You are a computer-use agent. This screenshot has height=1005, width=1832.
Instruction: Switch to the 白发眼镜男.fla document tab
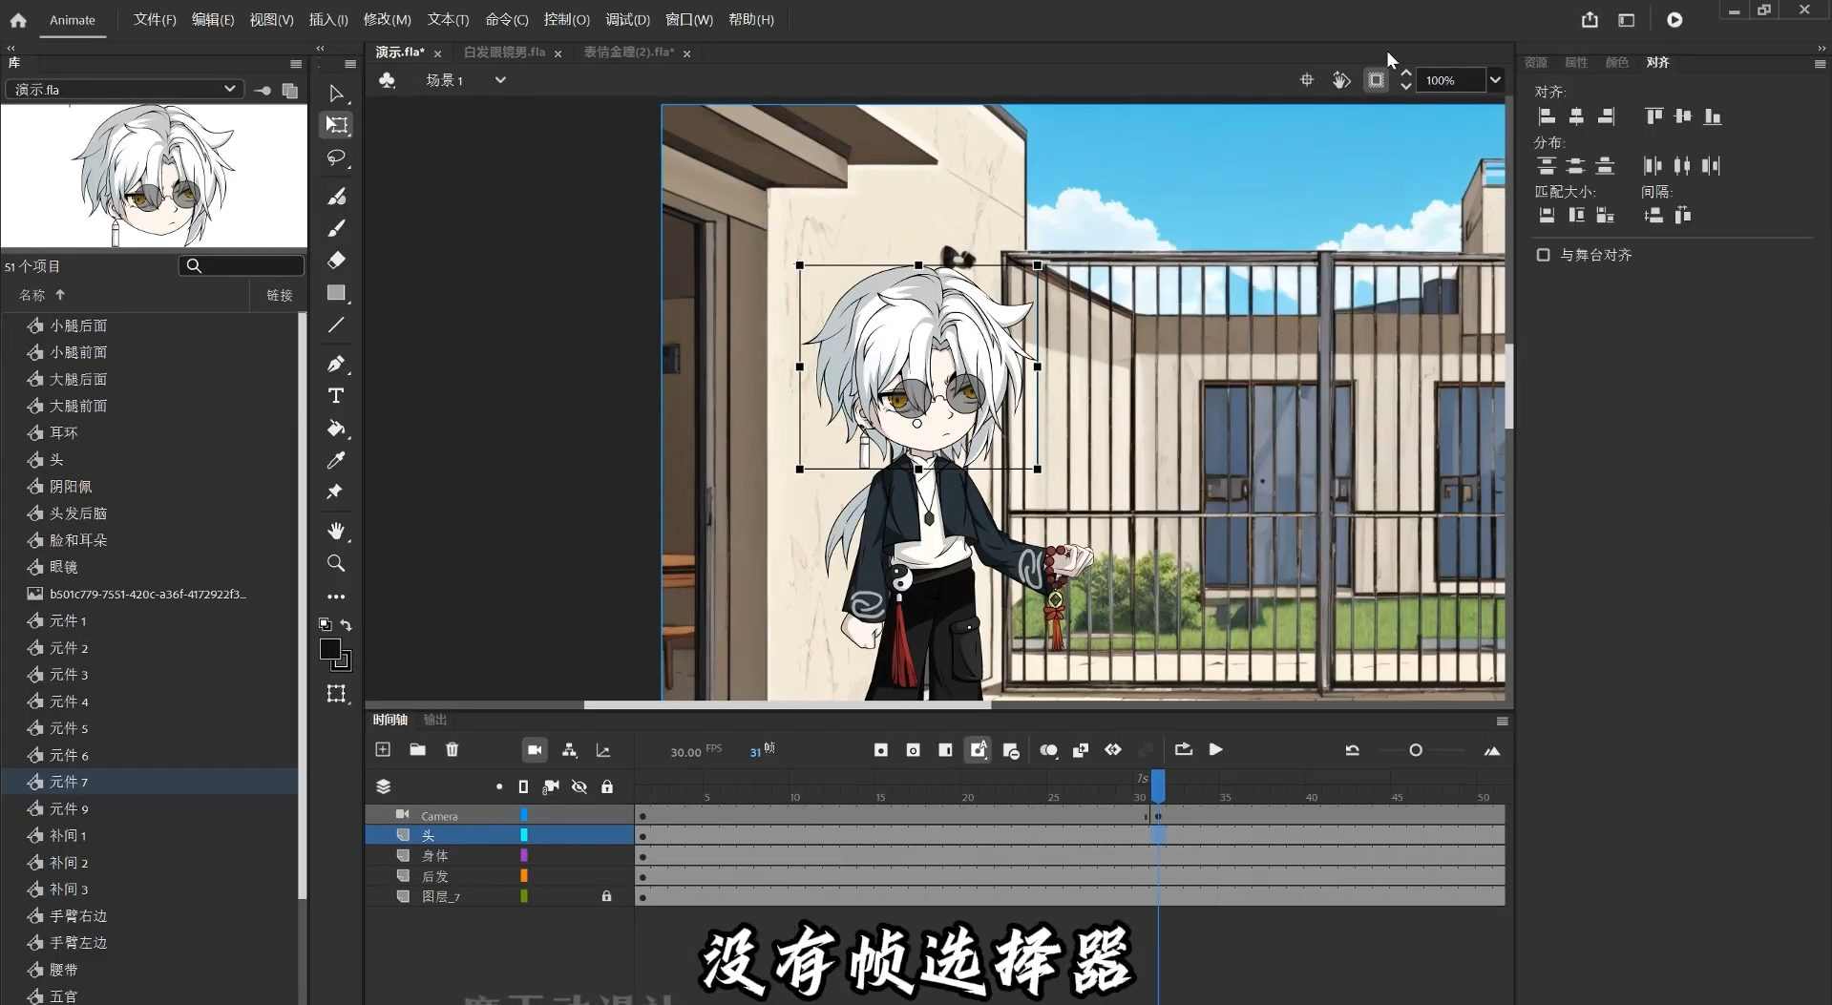tap(504, 52)
